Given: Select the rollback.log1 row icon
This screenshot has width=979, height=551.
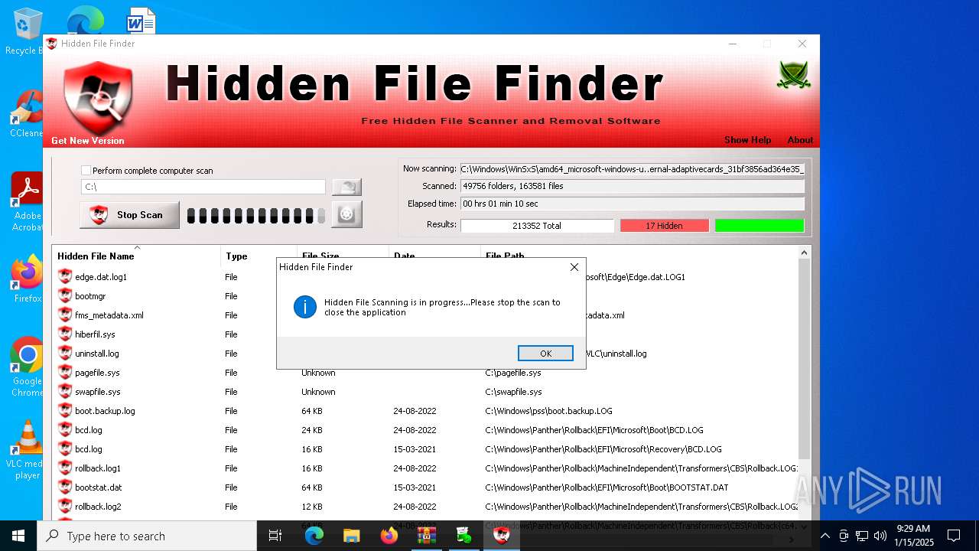Looking at the screenshot, I should pyautogui.click(x=65, y=468).
